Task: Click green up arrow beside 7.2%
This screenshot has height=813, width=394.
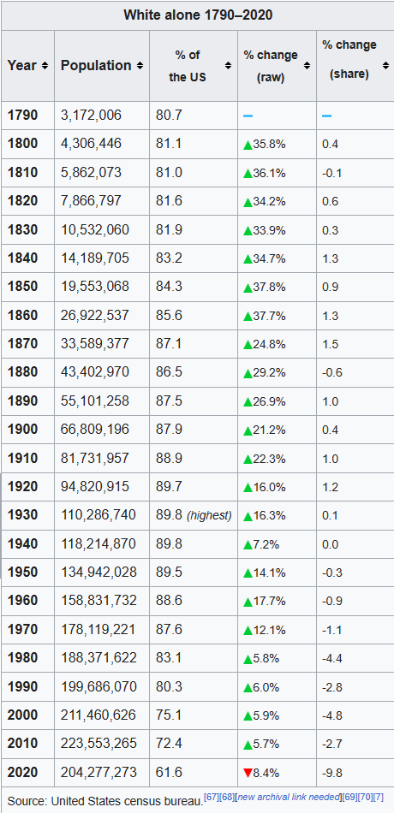Action: pyautogui.click(x=248, y=545)
